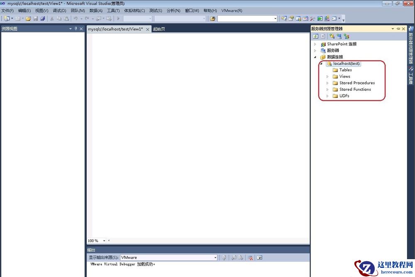
Task: Close the Resource View panel
Action: coord(81,29)
